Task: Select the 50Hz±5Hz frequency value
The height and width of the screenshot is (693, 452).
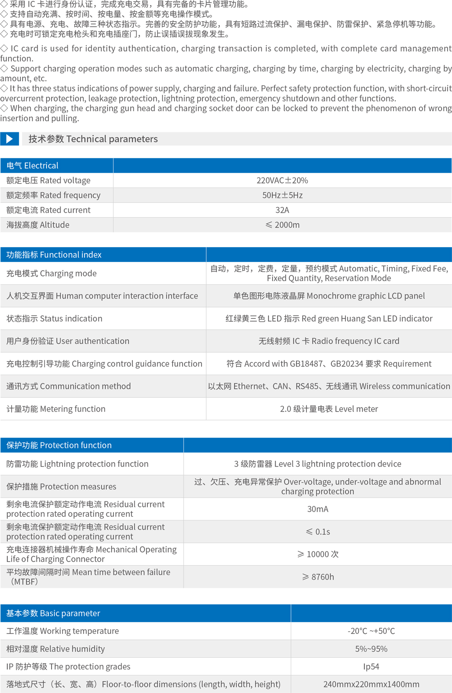Action: pyautogui.click(x=282, y=195)
